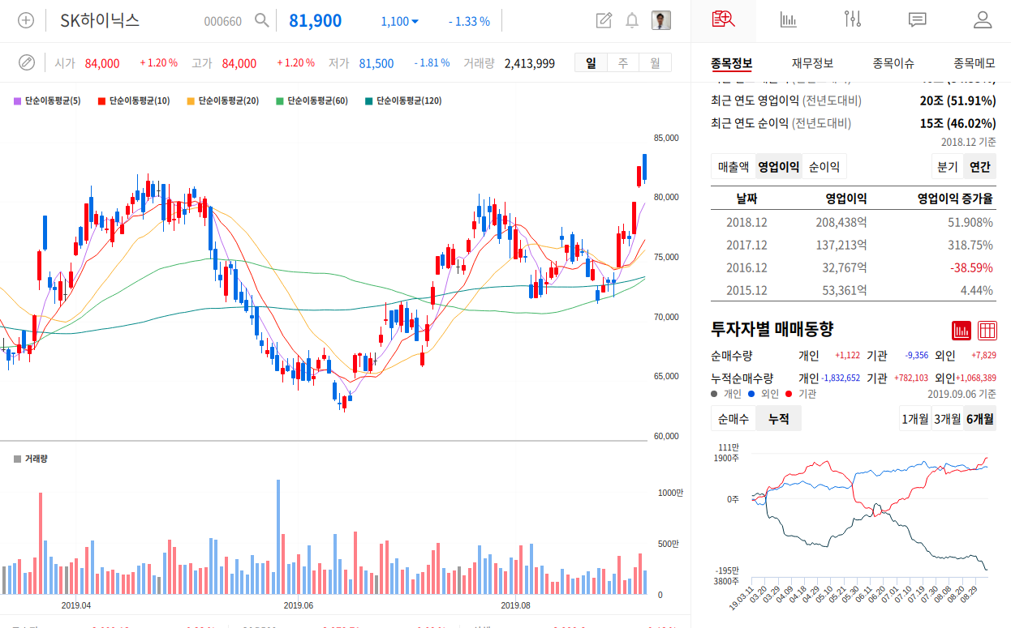Viewport: 1011px width, 628px height.
Task: Click the 외인 blue legend in trend chart
Action: 763,394
